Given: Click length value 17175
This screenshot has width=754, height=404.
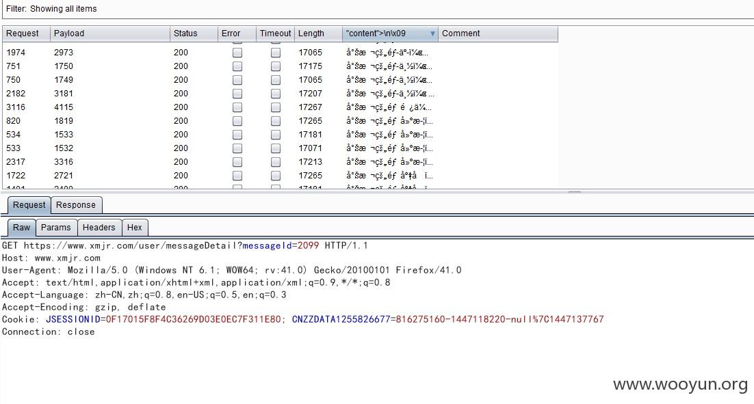Looking at the screenshot, I should (310, 66).
